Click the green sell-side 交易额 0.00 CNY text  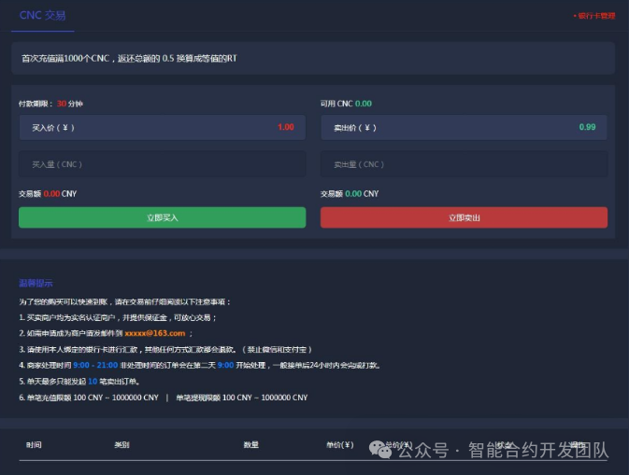(x=350, y=194)
